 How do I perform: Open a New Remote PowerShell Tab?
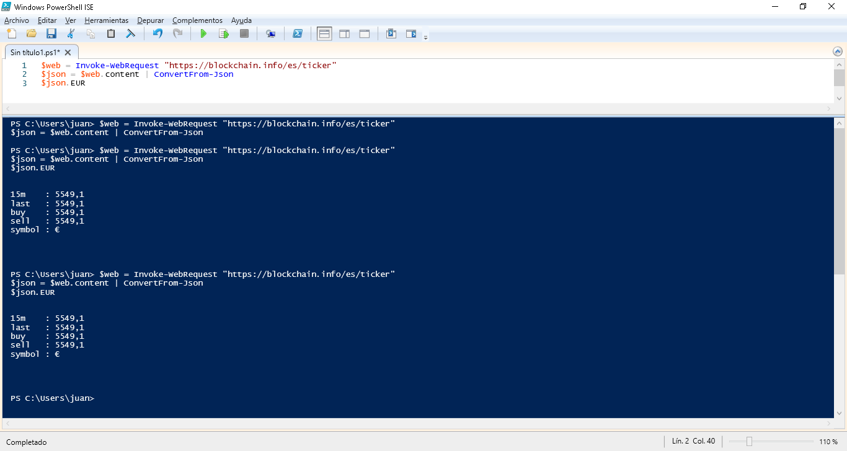click(270, 33)
